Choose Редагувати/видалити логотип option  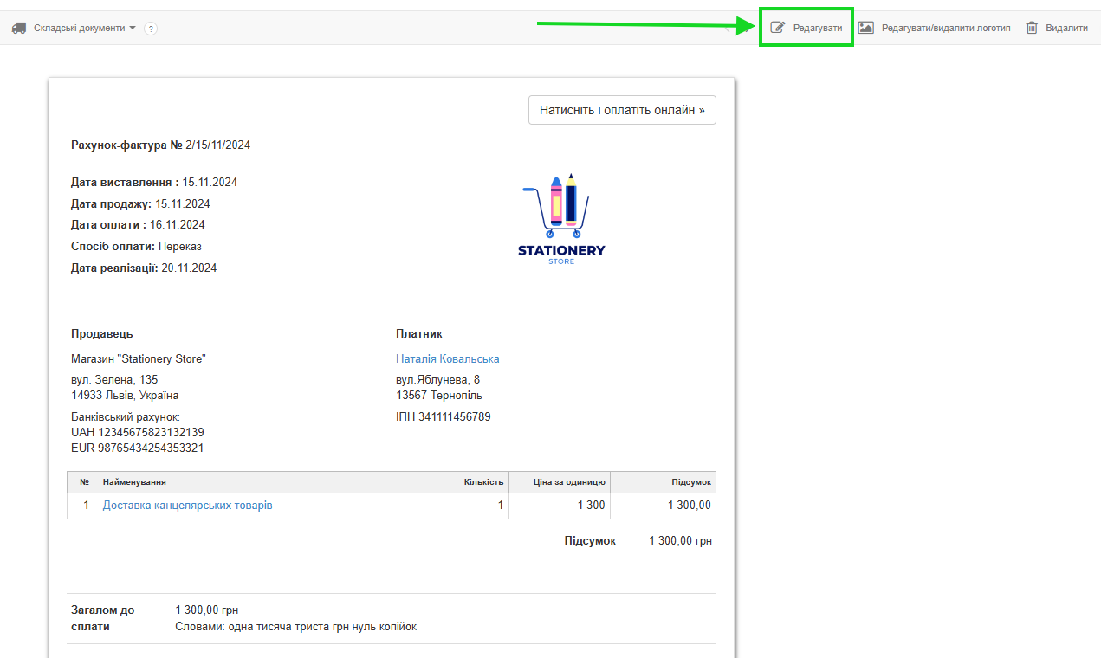pyautogui.click(x=945, y=28)
